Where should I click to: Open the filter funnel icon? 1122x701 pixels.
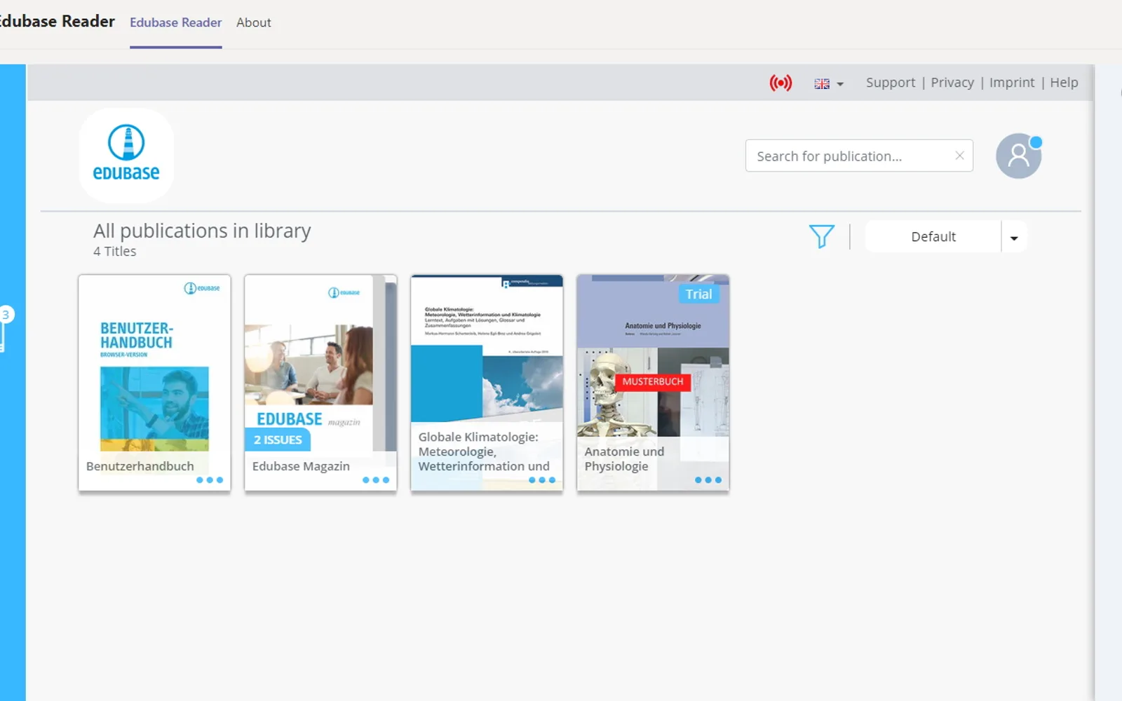click(x=821, y=236)
